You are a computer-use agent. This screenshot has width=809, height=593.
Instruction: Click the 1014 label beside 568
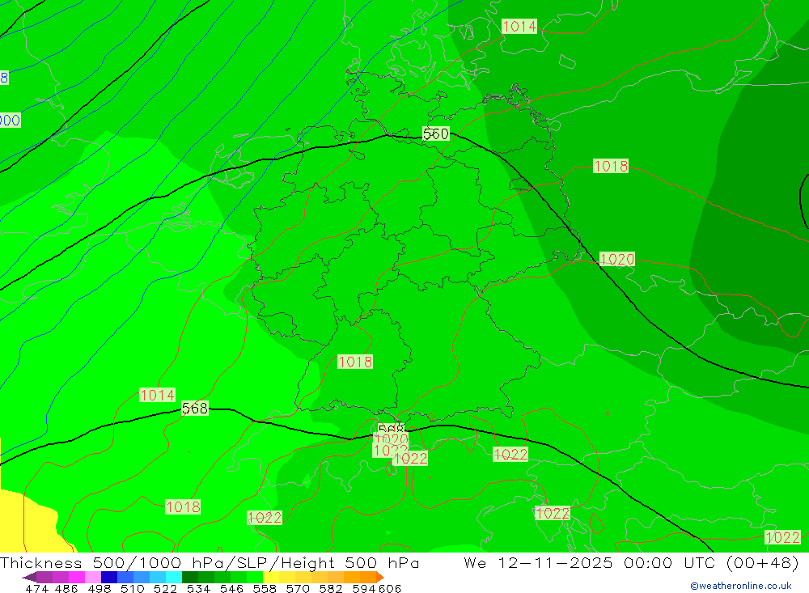[x=158, y=395]
